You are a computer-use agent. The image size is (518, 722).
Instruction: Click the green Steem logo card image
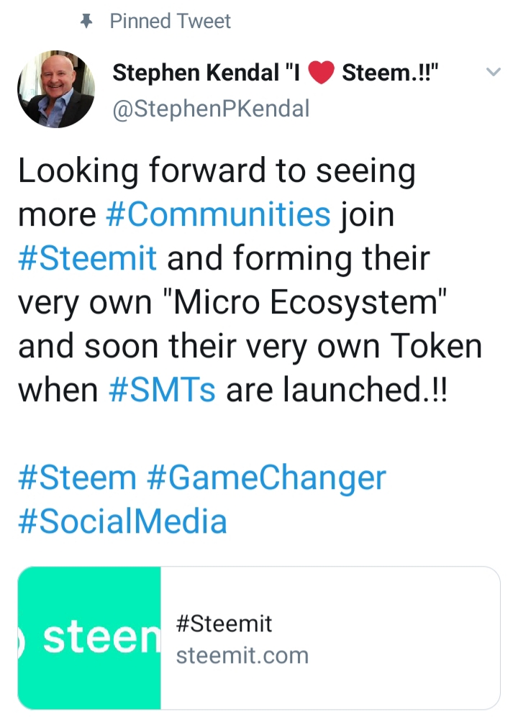pos(89,638)
